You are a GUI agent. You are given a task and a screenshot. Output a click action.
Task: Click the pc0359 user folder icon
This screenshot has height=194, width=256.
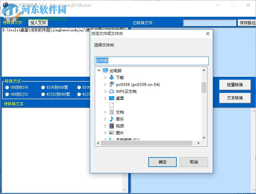pyautogui.click(x=112, y=84)
